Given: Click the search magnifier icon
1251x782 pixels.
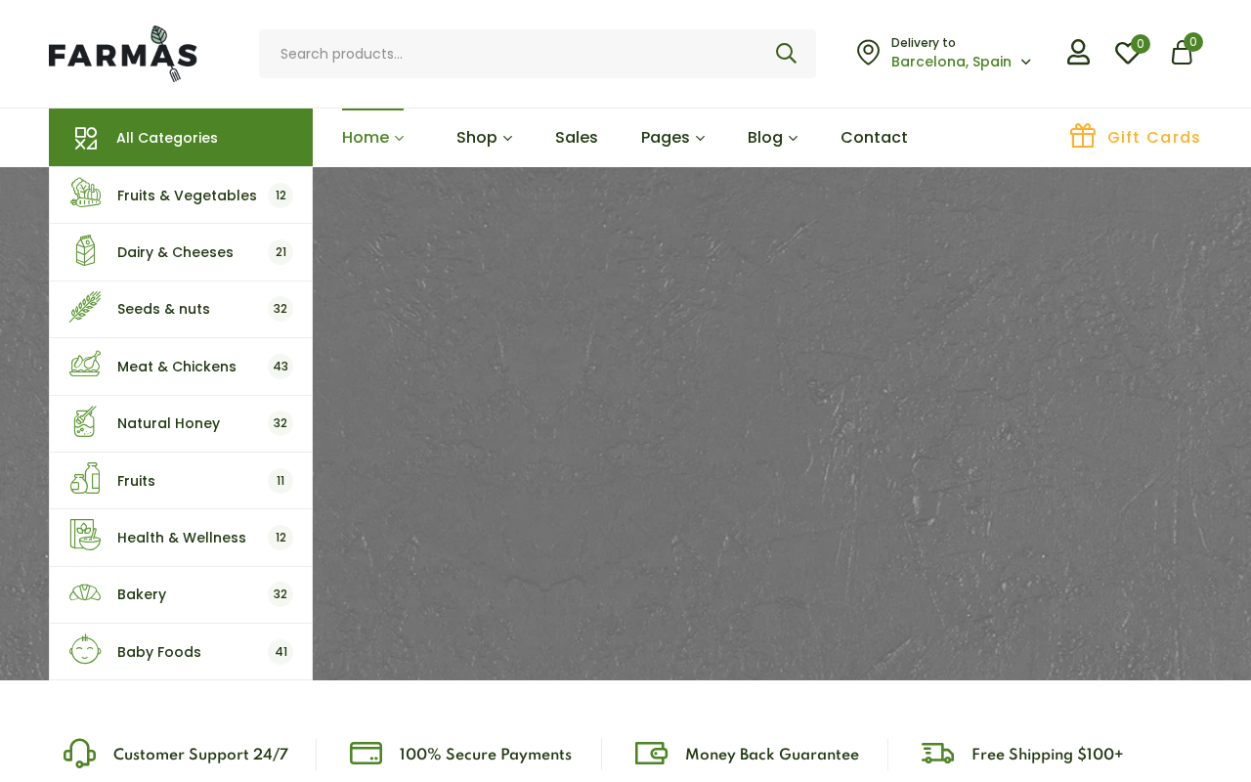Looking at the screenshot, I should tap(786, 54).
